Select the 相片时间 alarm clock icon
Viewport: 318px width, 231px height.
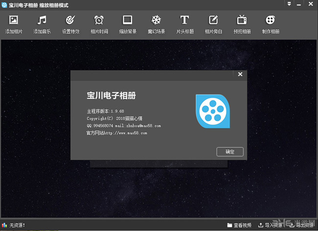(99, 21)
